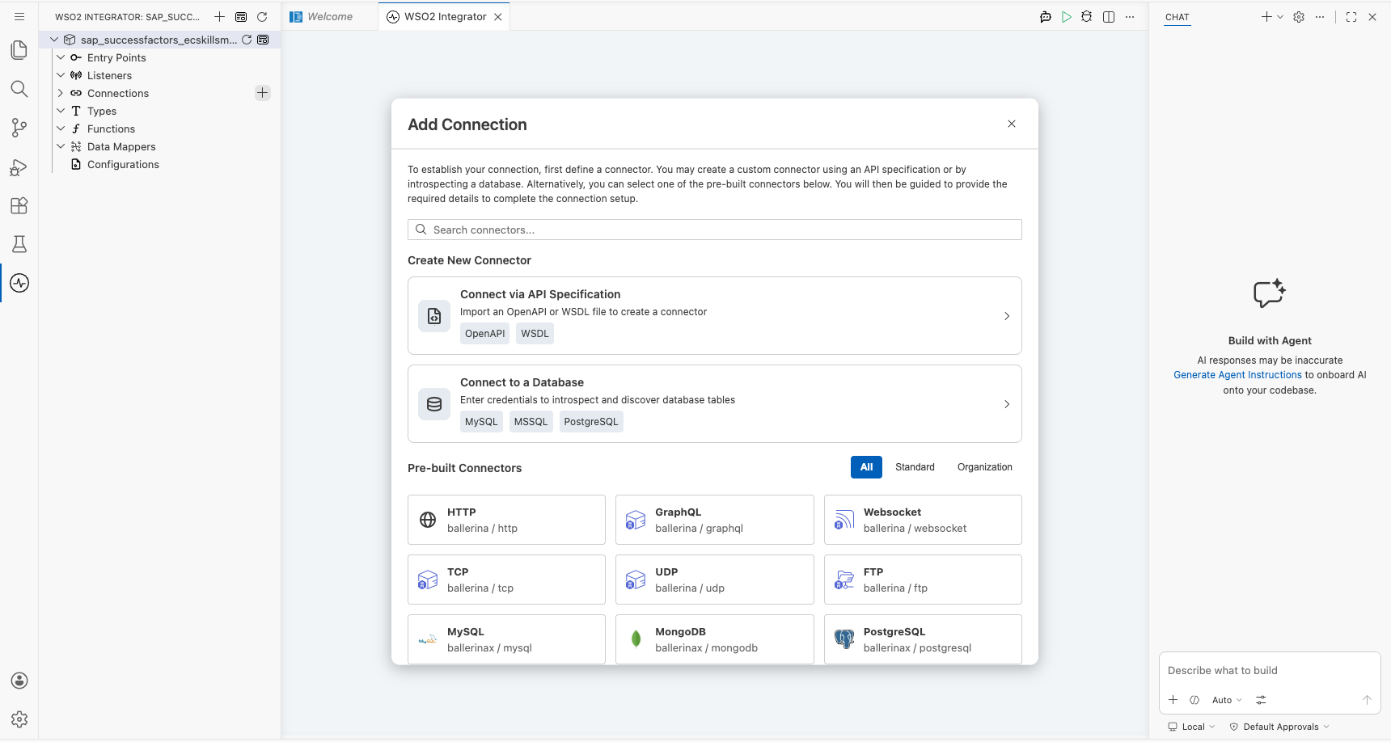This screenshot has height=742, width=1391.
Task: Click the plus icon next to Connections
Action: click(263, 93)
